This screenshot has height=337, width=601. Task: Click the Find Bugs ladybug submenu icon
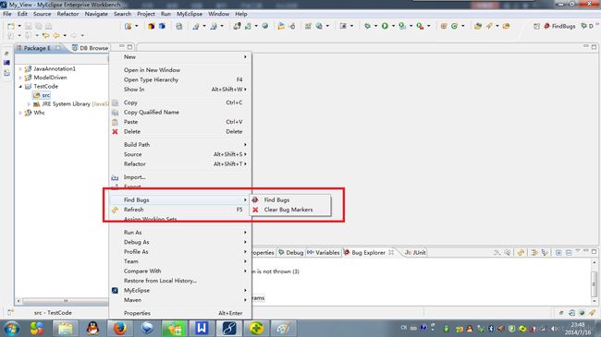pos(255,200)
